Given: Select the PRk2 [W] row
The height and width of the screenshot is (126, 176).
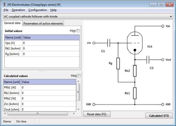Looking at the screenshot, I should (39, 99).
